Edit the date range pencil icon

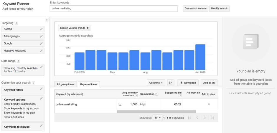(x=41, y=67)
